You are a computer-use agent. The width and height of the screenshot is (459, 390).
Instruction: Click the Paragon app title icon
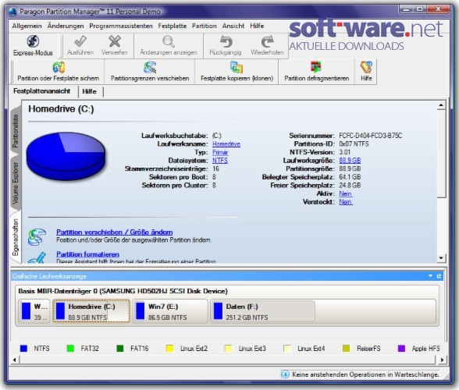pyautogui.click(x=12, y=12)
